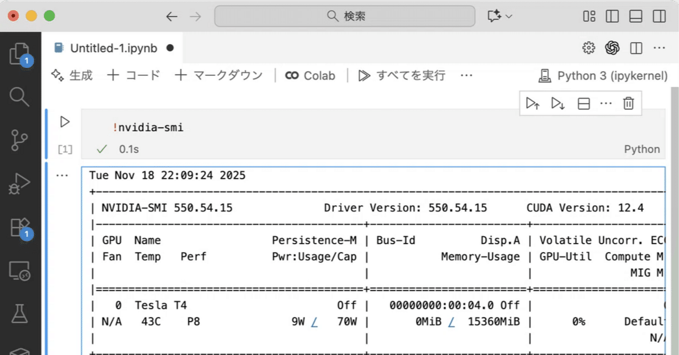Run all cells with すべてを実行
This screenshot has height=355, width=679.
[411, 75]
